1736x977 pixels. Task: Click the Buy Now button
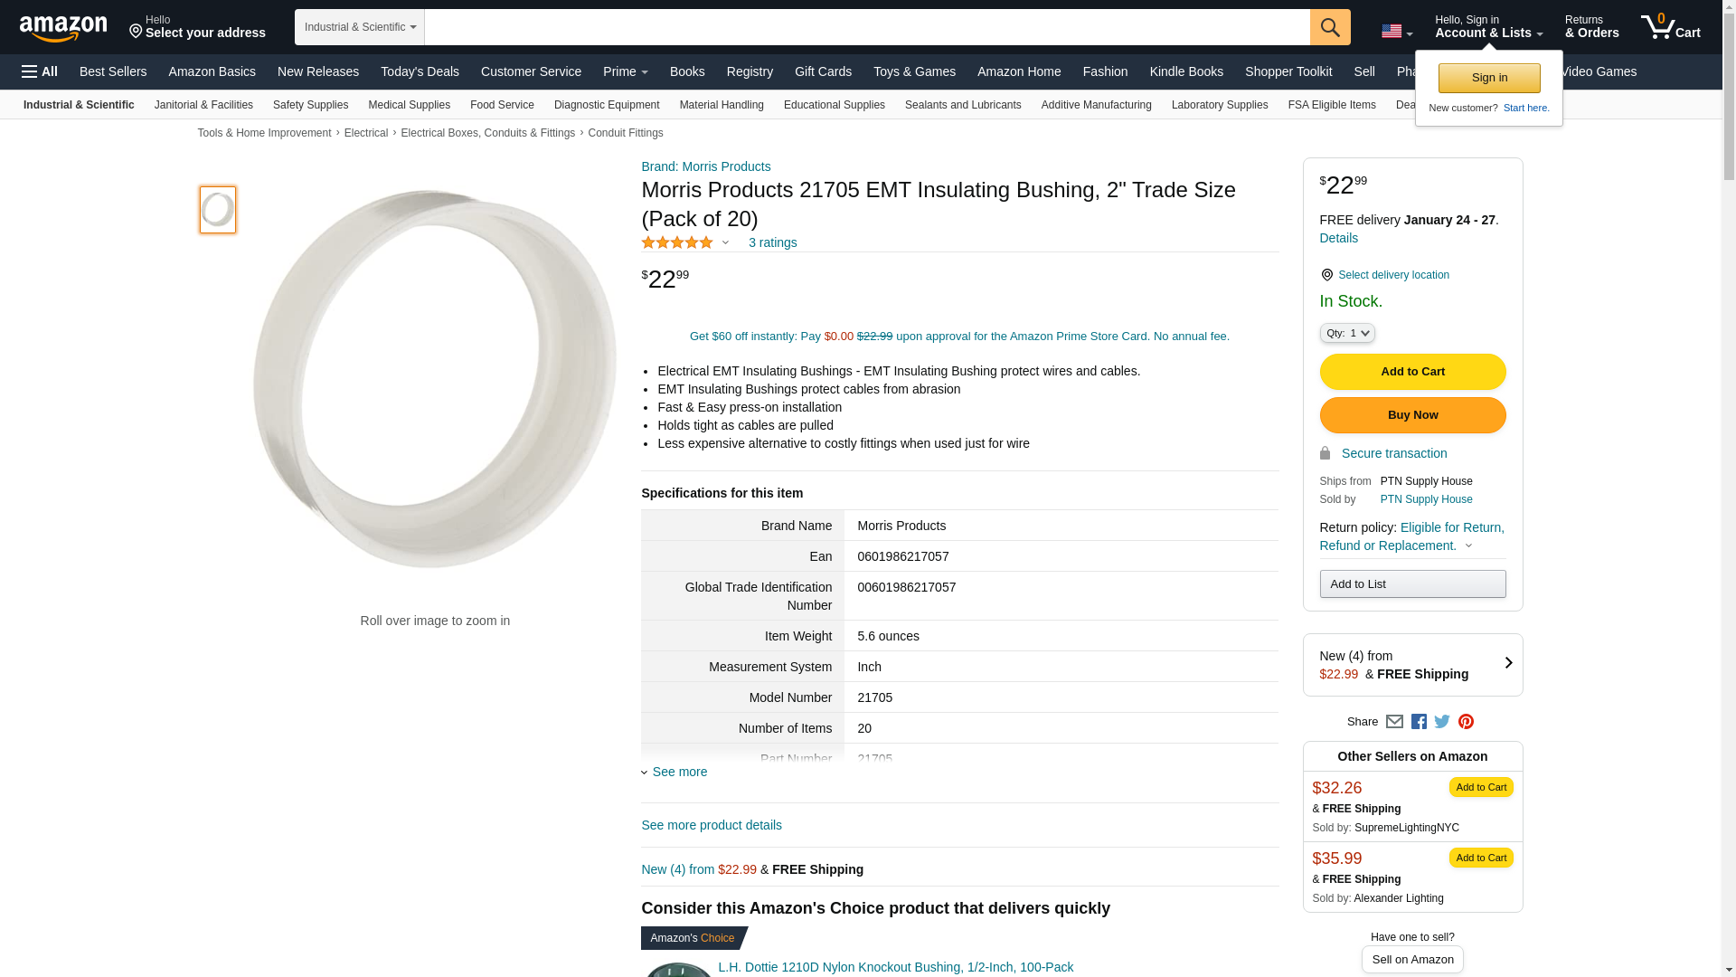(x=1412, y=415)
